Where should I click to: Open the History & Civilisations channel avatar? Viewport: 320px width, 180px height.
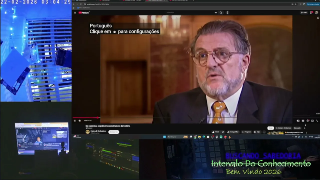tap(87, 132)
